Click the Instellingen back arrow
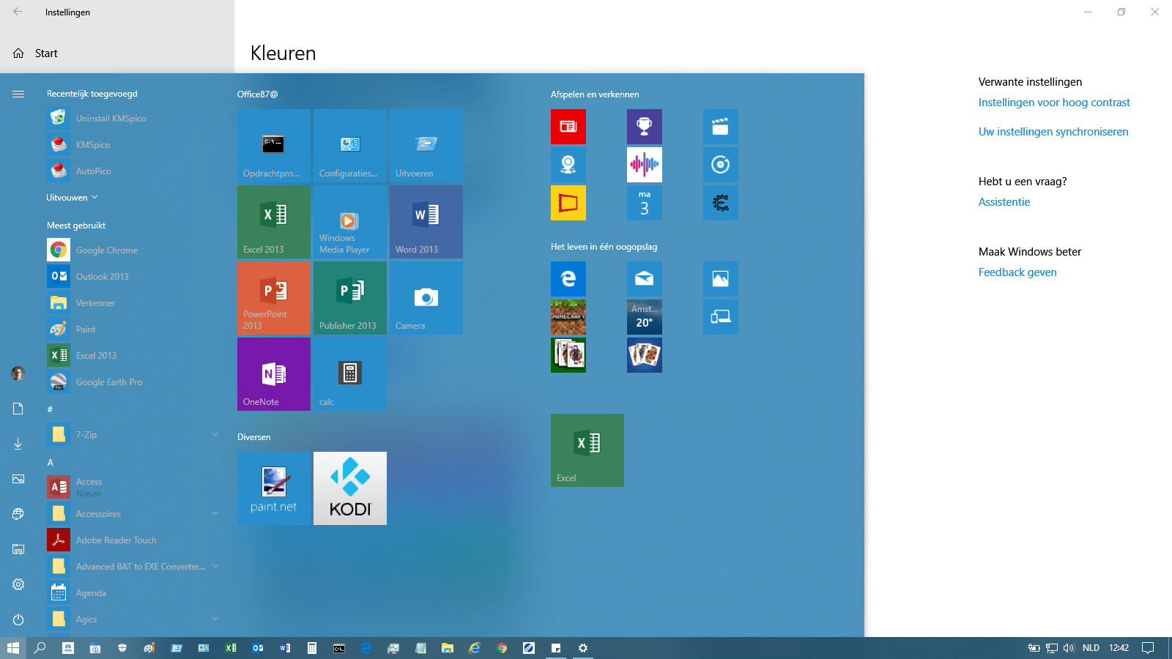This screenshot has width=1172, height=659. click(x=18, y=12)
